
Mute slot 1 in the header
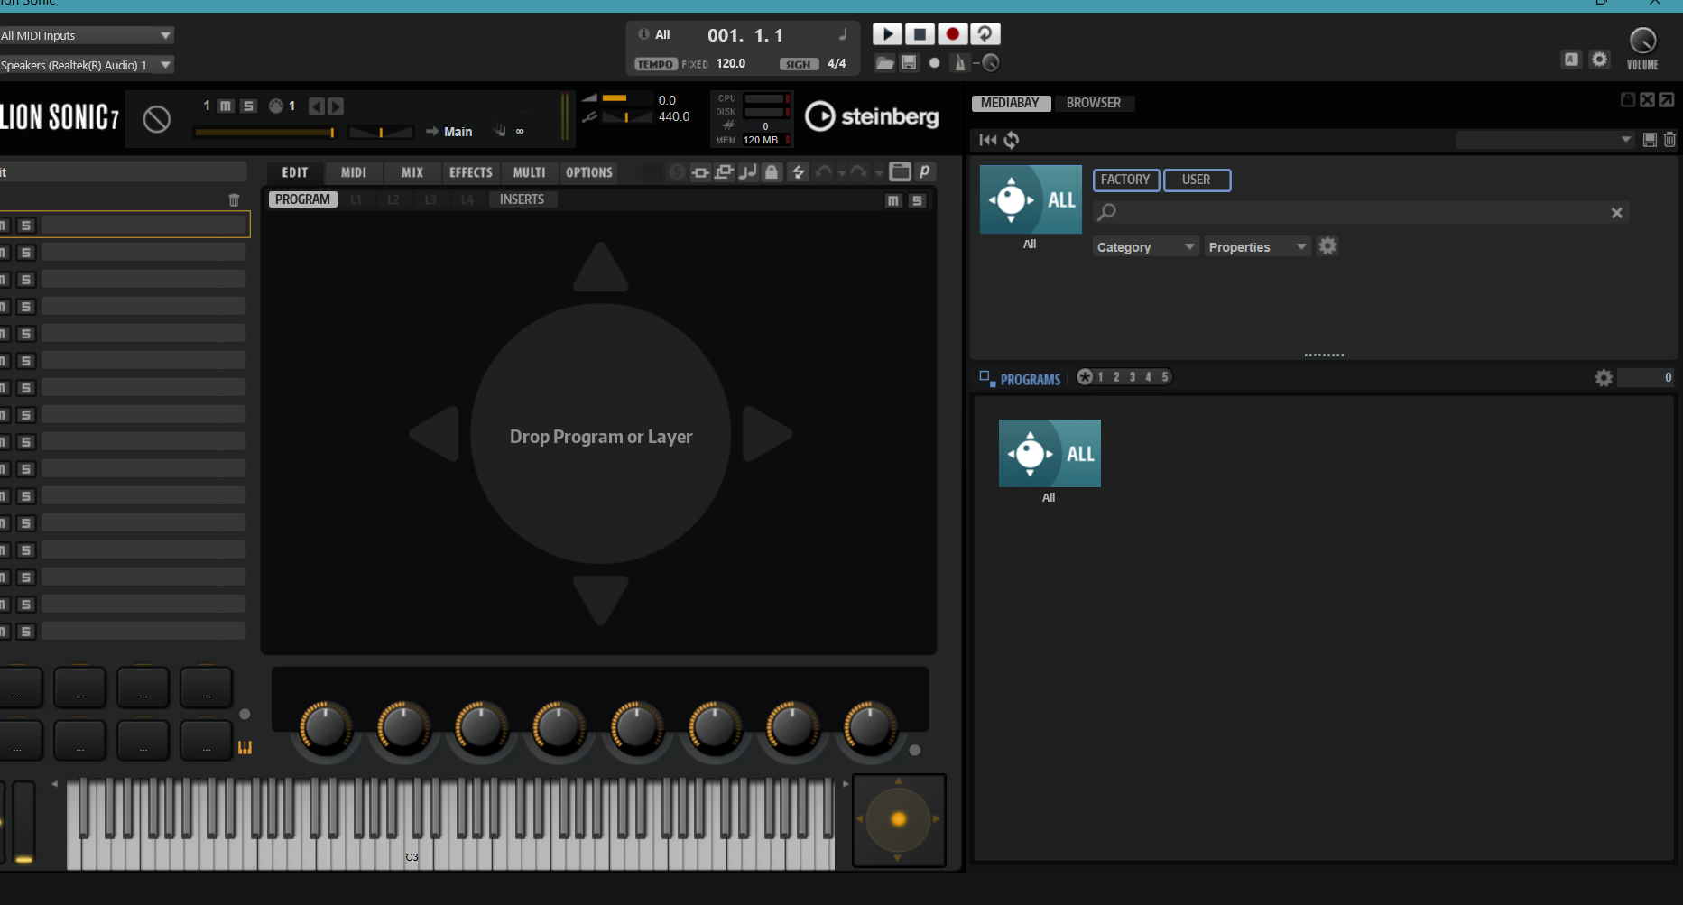[x=226, y=106]
